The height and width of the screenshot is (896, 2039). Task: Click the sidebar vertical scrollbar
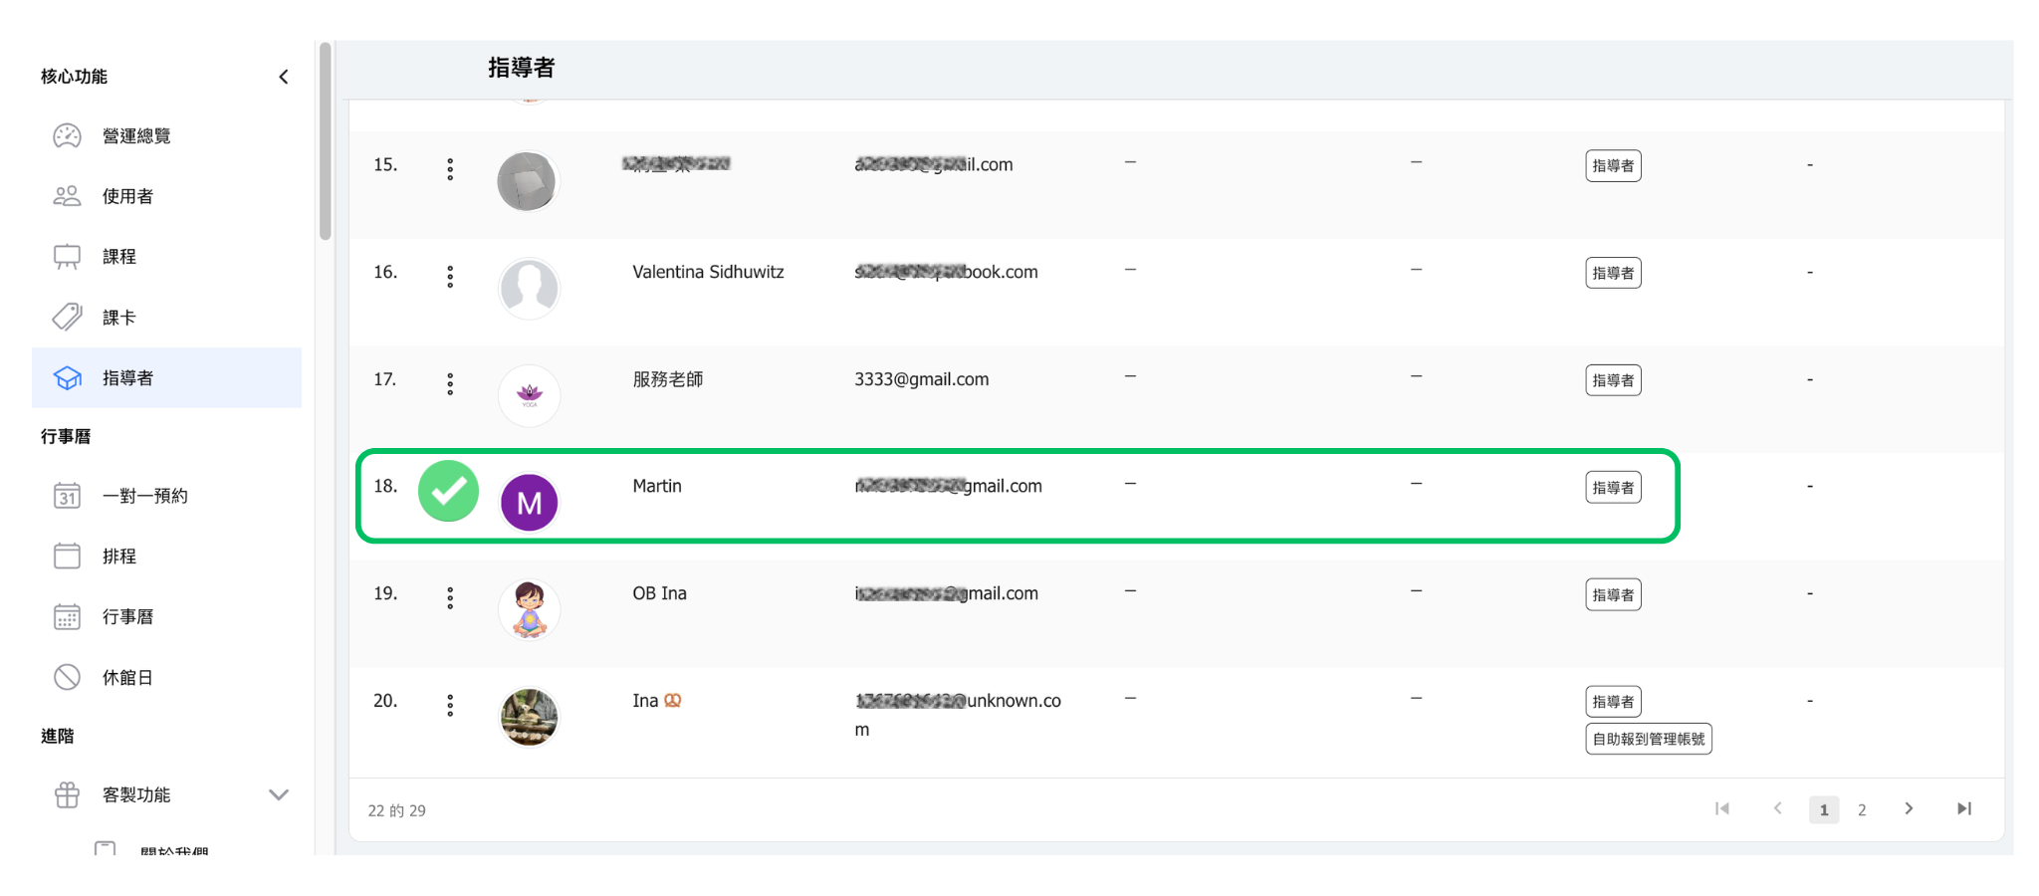pyautogui.click(x=325, y=139)
